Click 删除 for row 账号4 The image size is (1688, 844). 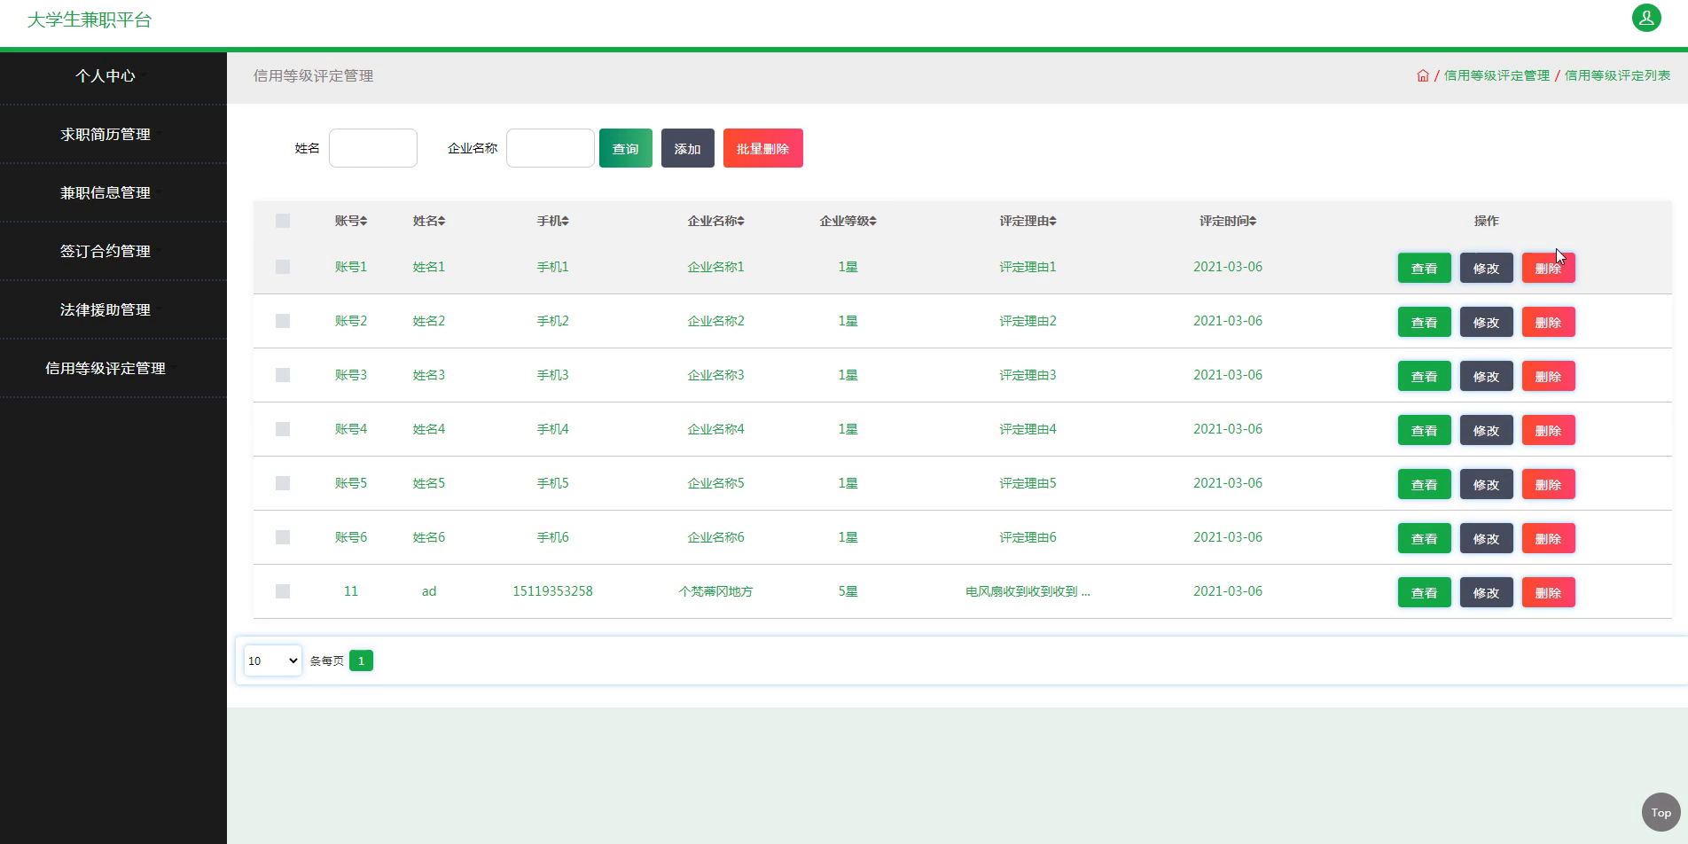[1549, 430]
